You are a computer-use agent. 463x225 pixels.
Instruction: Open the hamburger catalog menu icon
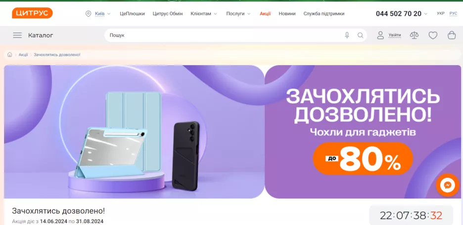pyautogui.click(x=17, y=36)
